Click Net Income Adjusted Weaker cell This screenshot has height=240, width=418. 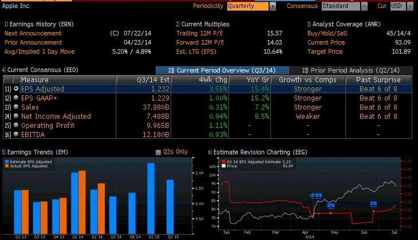point(308,116)
